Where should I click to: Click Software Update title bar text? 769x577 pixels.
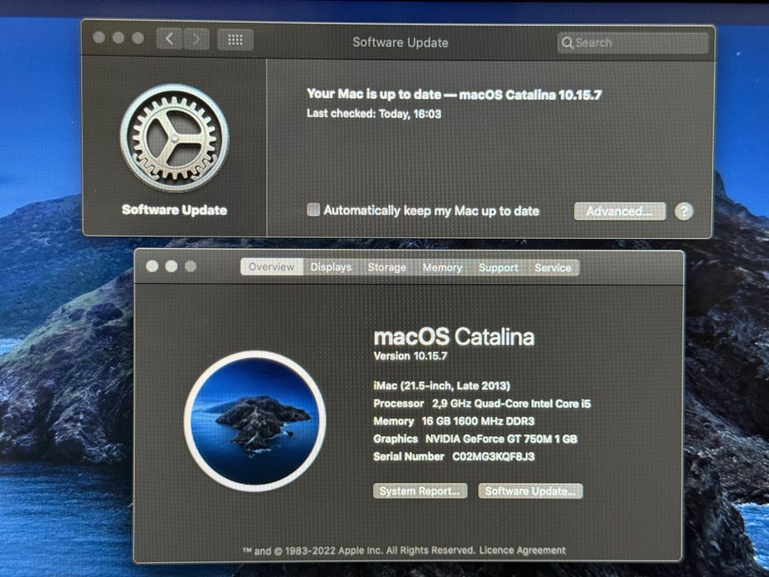point(401,42)
